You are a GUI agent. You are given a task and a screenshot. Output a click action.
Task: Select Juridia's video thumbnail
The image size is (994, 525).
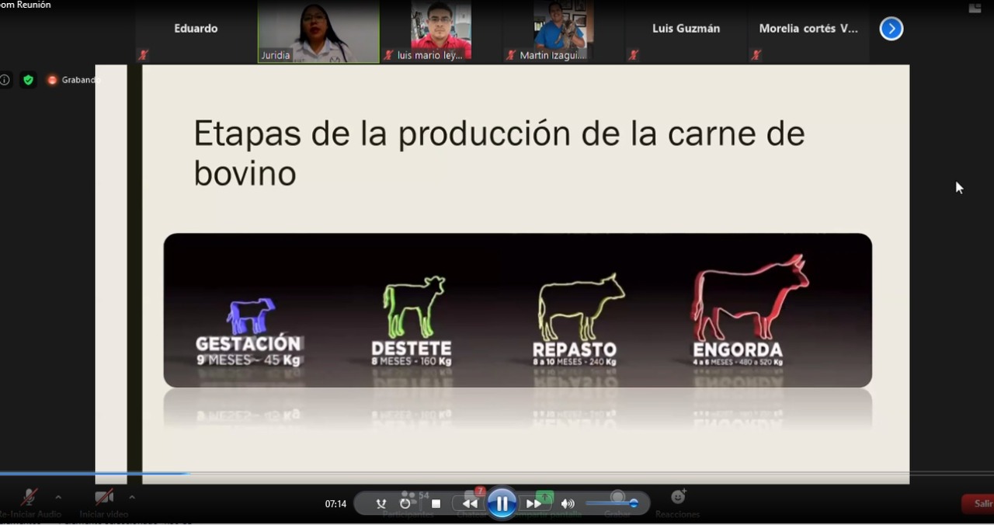click(x=318, y=31)
